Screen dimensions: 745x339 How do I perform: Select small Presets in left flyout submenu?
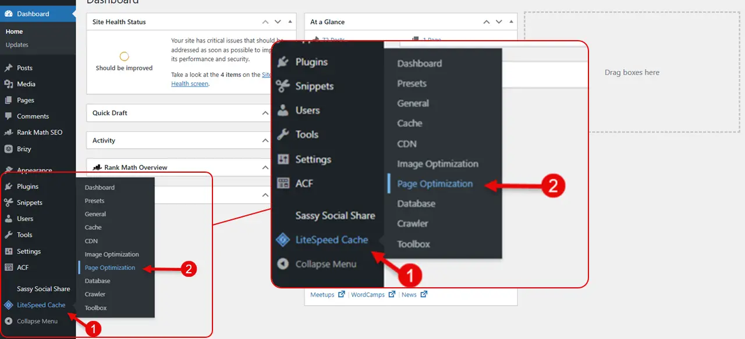95,201
